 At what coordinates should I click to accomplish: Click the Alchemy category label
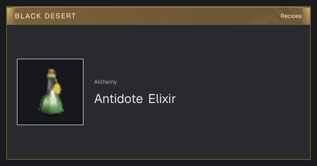point(105,82)
